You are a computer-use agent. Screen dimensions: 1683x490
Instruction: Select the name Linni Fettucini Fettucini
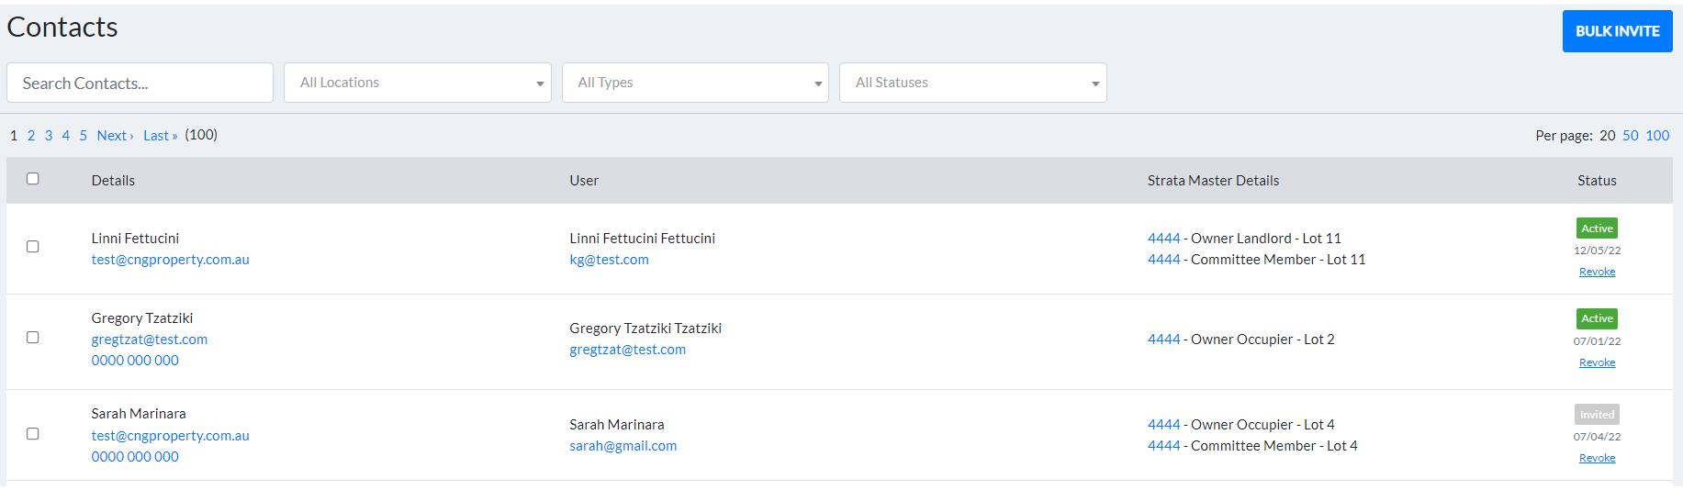point(642,239)
